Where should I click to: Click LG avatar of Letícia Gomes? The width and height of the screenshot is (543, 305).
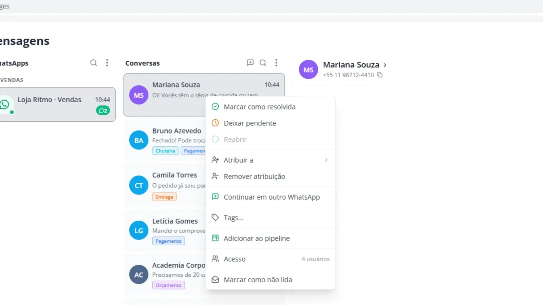(139, 230)
